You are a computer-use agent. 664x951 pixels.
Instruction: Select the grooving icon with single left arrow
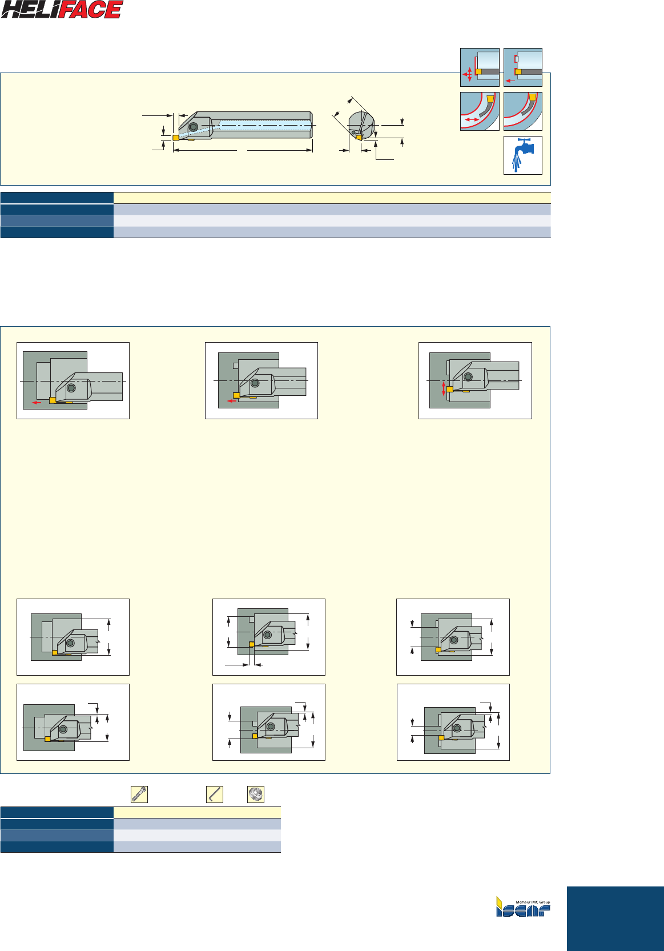(x=522, y=67)
